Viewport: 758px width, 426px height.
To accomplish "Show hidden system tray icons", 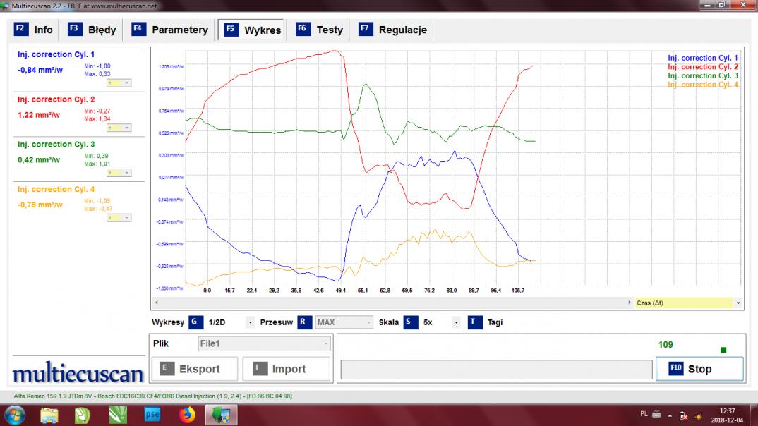I will [x=670, y=415].
